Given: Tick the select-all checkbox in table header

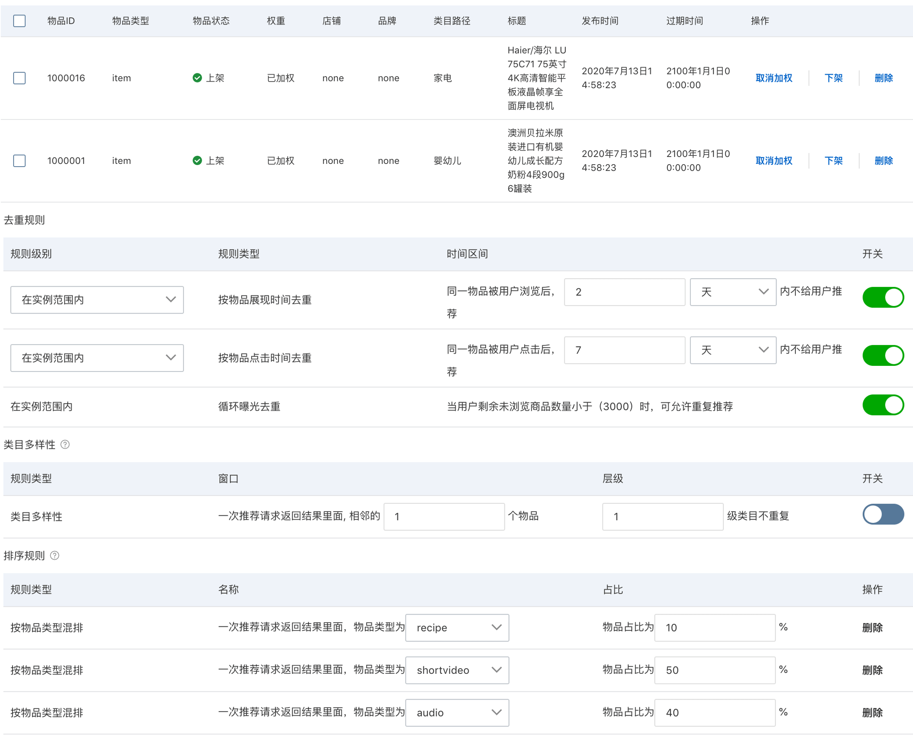Looking at the screenshot, I should coord(19,21).
